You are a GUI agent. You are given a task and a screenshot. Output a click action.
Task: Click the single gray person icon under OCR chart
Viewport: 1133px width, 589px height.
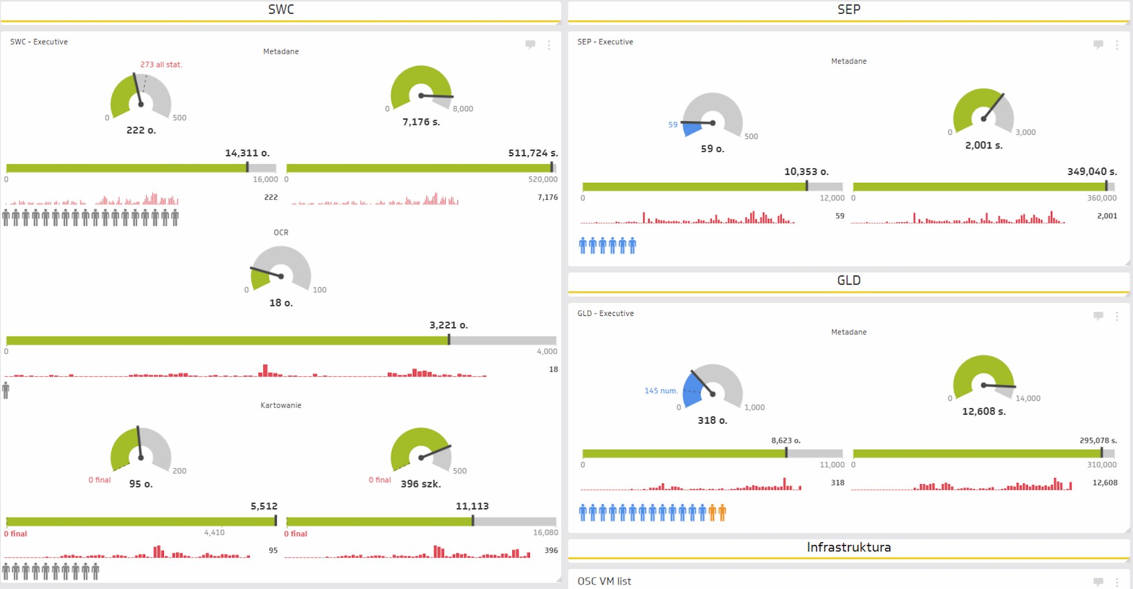[6, 390]
